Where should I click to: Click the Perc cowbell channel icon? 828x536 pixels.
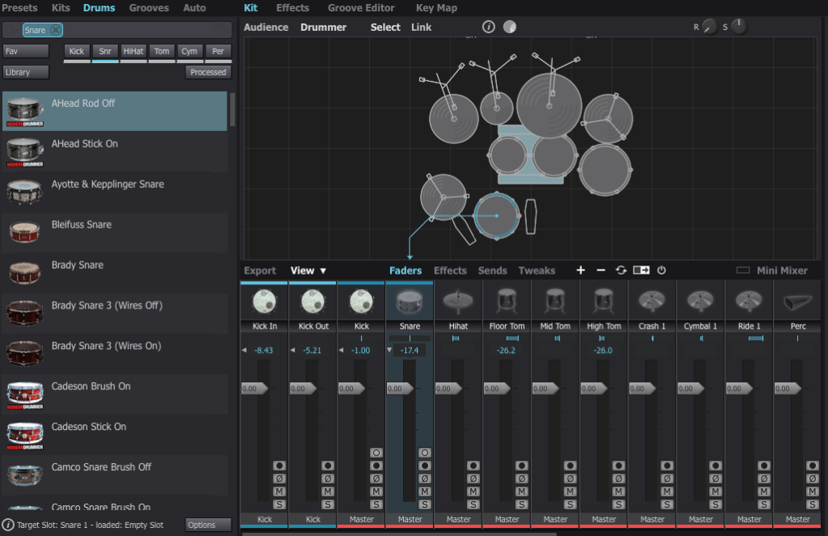pyautogui.click(x=797, y=301)
